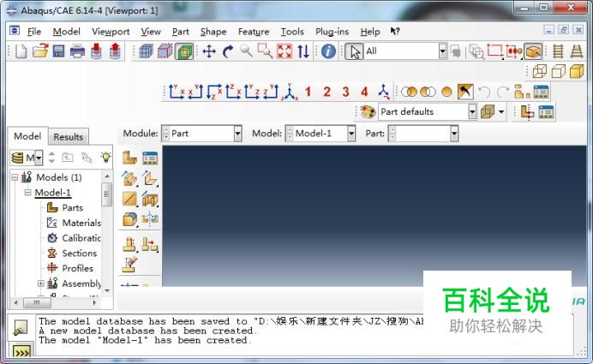Screen dimensions: 593x364
Task: Select the Magnify View tool
Action: click(x=246, y=51)
